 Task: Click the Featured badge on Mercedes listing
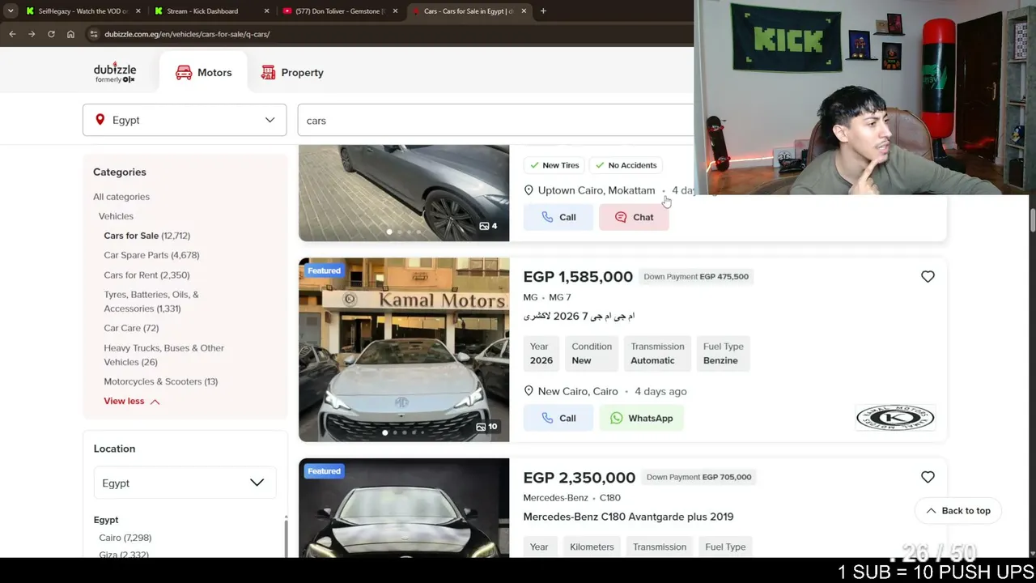[x=324, y=471]
